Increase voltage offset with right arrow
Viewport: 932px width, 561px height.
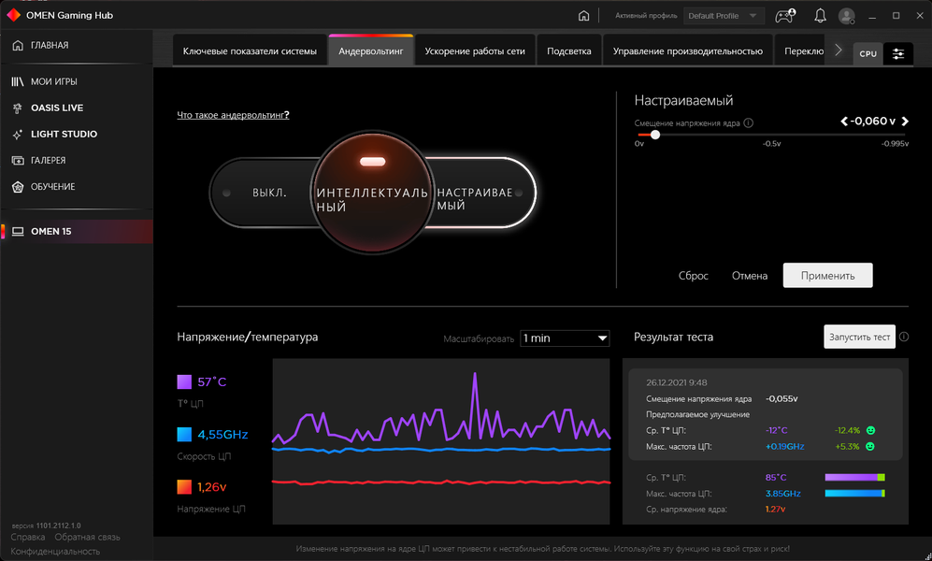tap(905, 122)
